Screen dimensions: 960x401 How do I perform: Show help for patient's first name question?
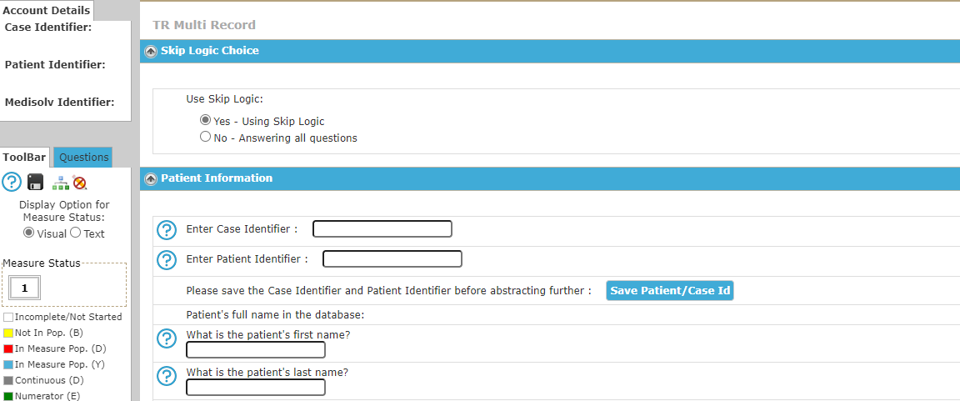tap(167, 338)
